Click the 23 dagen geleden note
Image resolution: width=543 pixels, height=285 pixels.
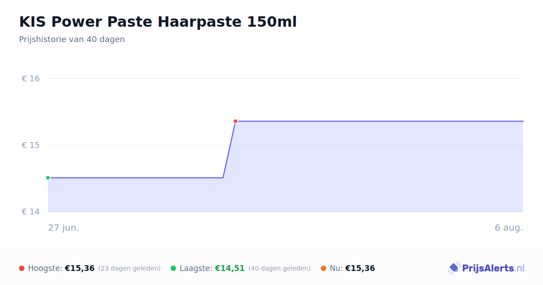(129, 268)
